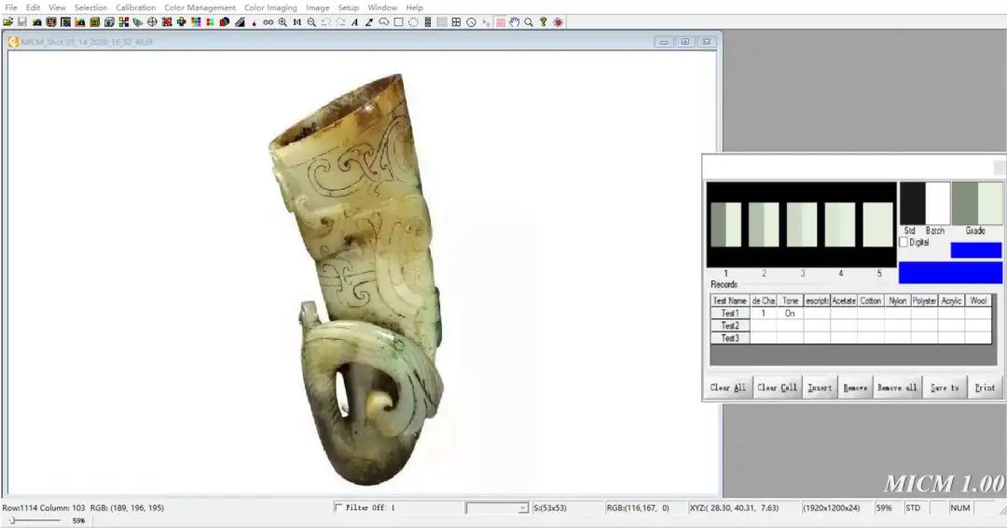Enable the Digital checkbox
The height and width of the screenshot is (528, 1007).
pyautogui.click(x=904, y=242)
